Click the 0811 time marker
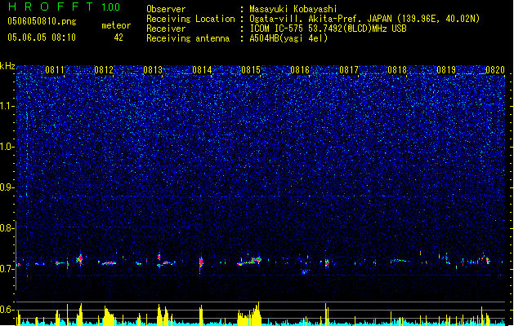514x326 pixels. coord(55,70)
